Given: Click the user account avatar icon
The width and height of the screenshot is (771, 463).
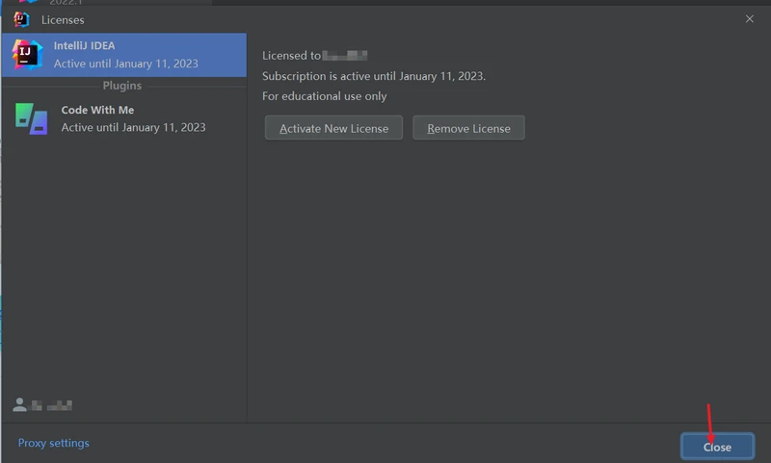Looking at the screenshot, I should tap(19, 404).
